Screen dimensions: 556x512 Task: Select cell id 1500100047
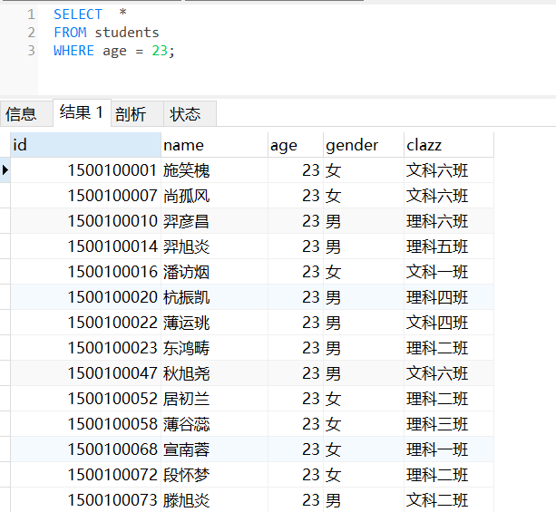coord(86,373)
